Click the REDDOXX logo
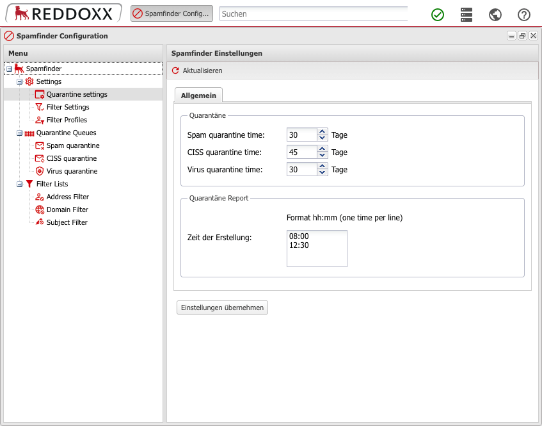The height and width of the screenshot is (426, 542). point(63,13)
